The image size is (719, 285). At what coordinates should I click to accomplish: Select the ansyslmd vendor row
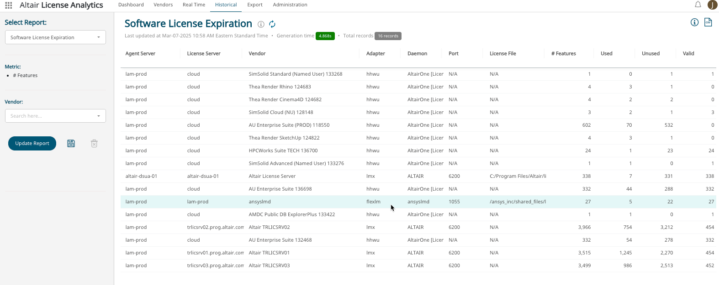pyautogui.click(x=259, y=202)
